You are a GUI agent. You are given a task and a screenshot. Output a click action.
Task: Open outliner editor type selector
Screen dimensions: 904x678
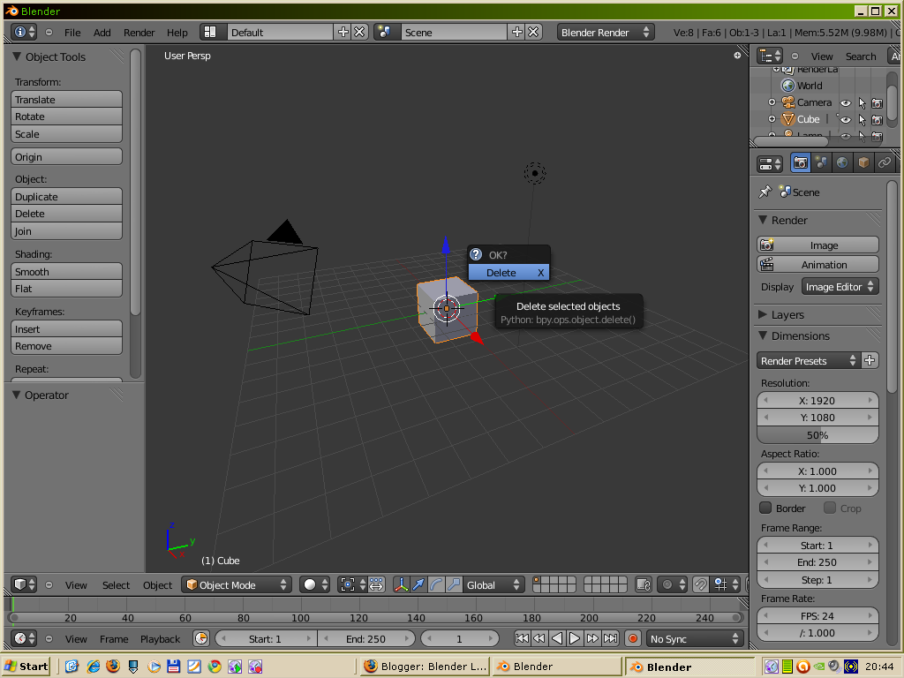tap(770, 56)
